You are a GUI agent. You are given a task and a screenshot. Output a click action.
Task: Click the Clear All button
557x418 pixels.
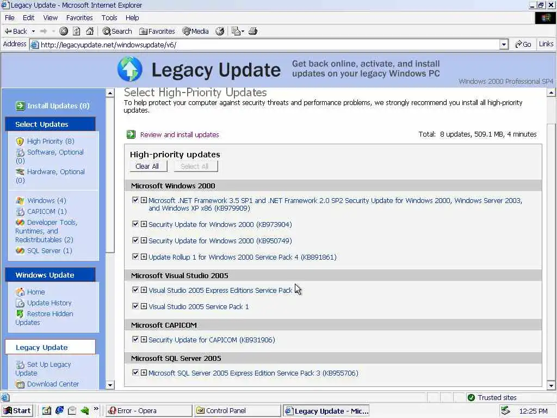(148, 167)
